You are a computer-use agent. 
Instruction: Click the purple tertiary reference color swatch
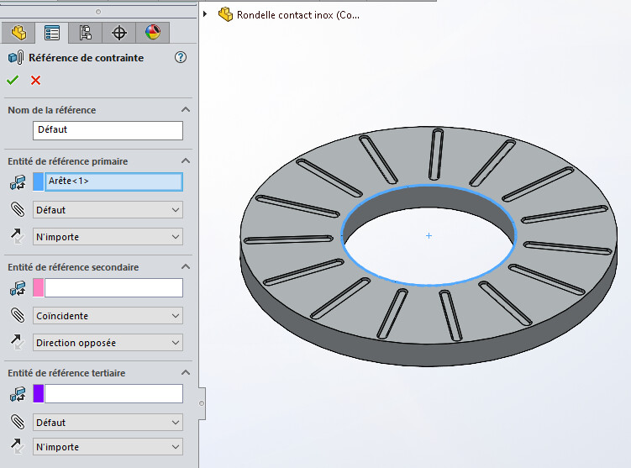[38, 394]
